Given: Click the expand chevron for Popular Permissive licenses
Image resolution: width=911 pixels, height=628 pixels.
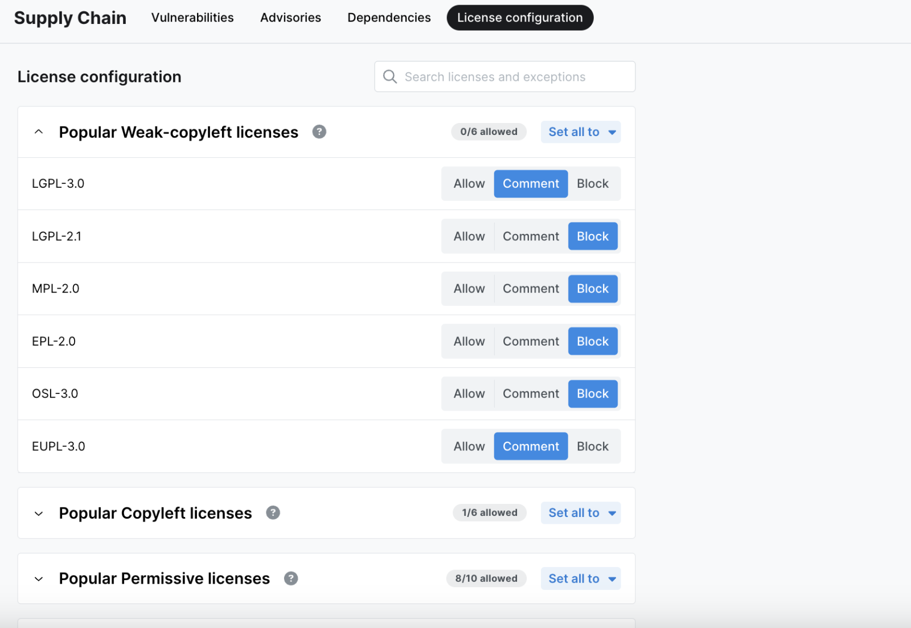Looking at the screenshot, I should point(38,578).
